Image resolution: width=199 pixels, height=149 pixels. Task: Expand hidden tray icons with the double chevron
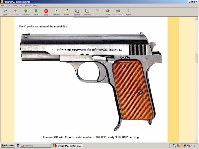tap(171, 146)
